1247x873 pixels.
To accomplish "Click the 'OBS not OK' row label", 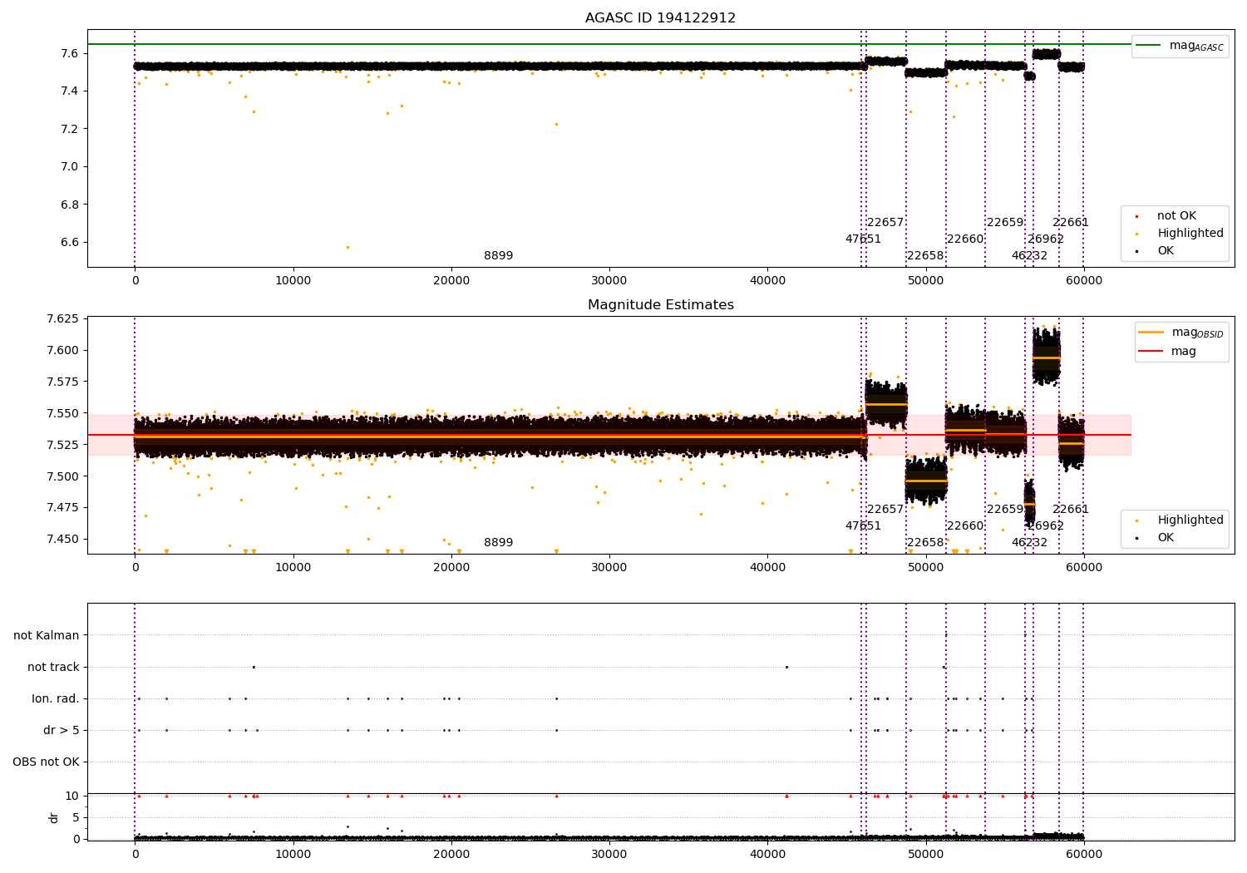I will [x=47, y=762].
